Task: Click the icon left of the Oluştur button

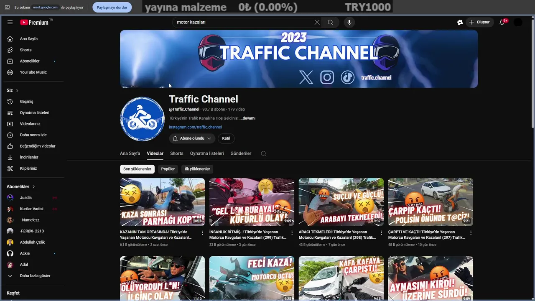Action: click(x=460, y=22)
